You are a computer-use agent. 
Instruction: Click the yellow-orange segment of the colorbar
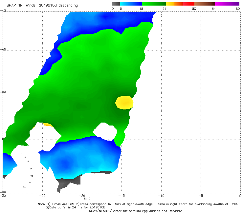click(x=174, y=4)
